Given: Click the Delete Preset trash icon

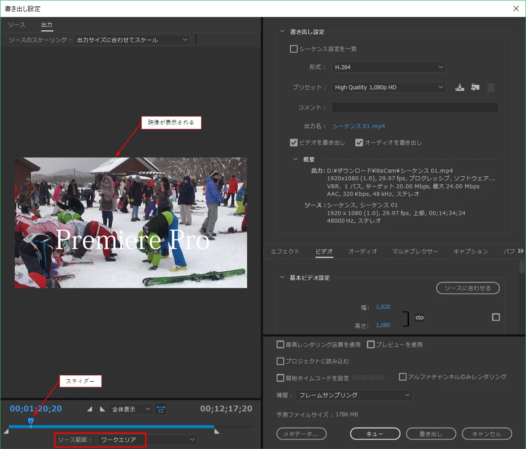Looking at the screenshot, I should pyautogui.click(x=491, y=87).
